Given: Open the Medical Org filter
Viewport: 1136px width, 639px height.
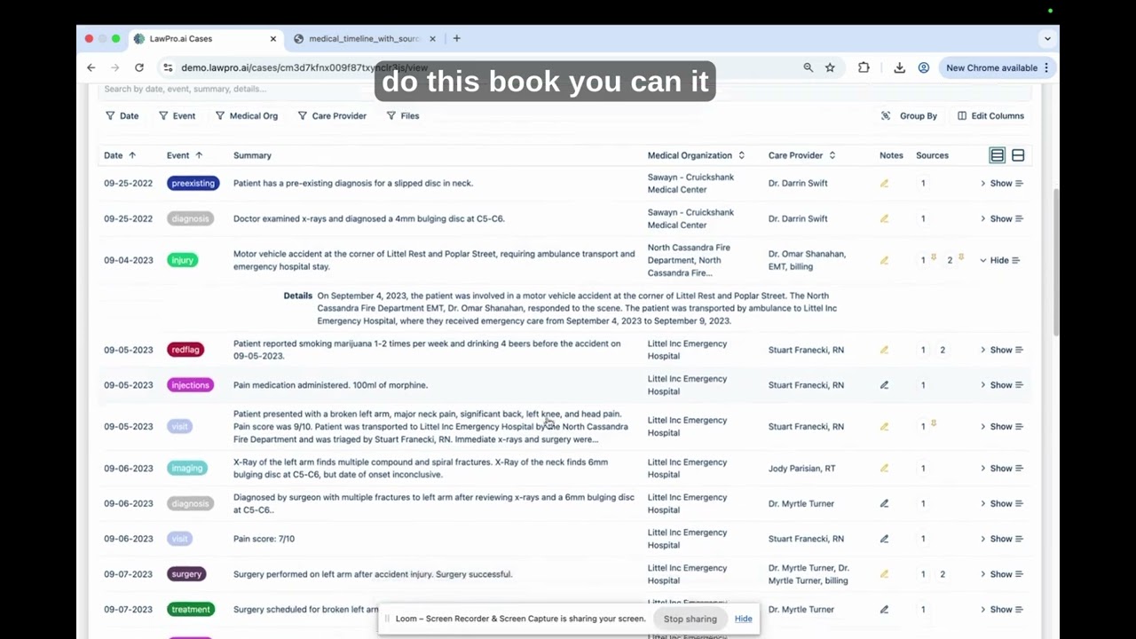Looking at the screenshot, I should tap(247, 115).
